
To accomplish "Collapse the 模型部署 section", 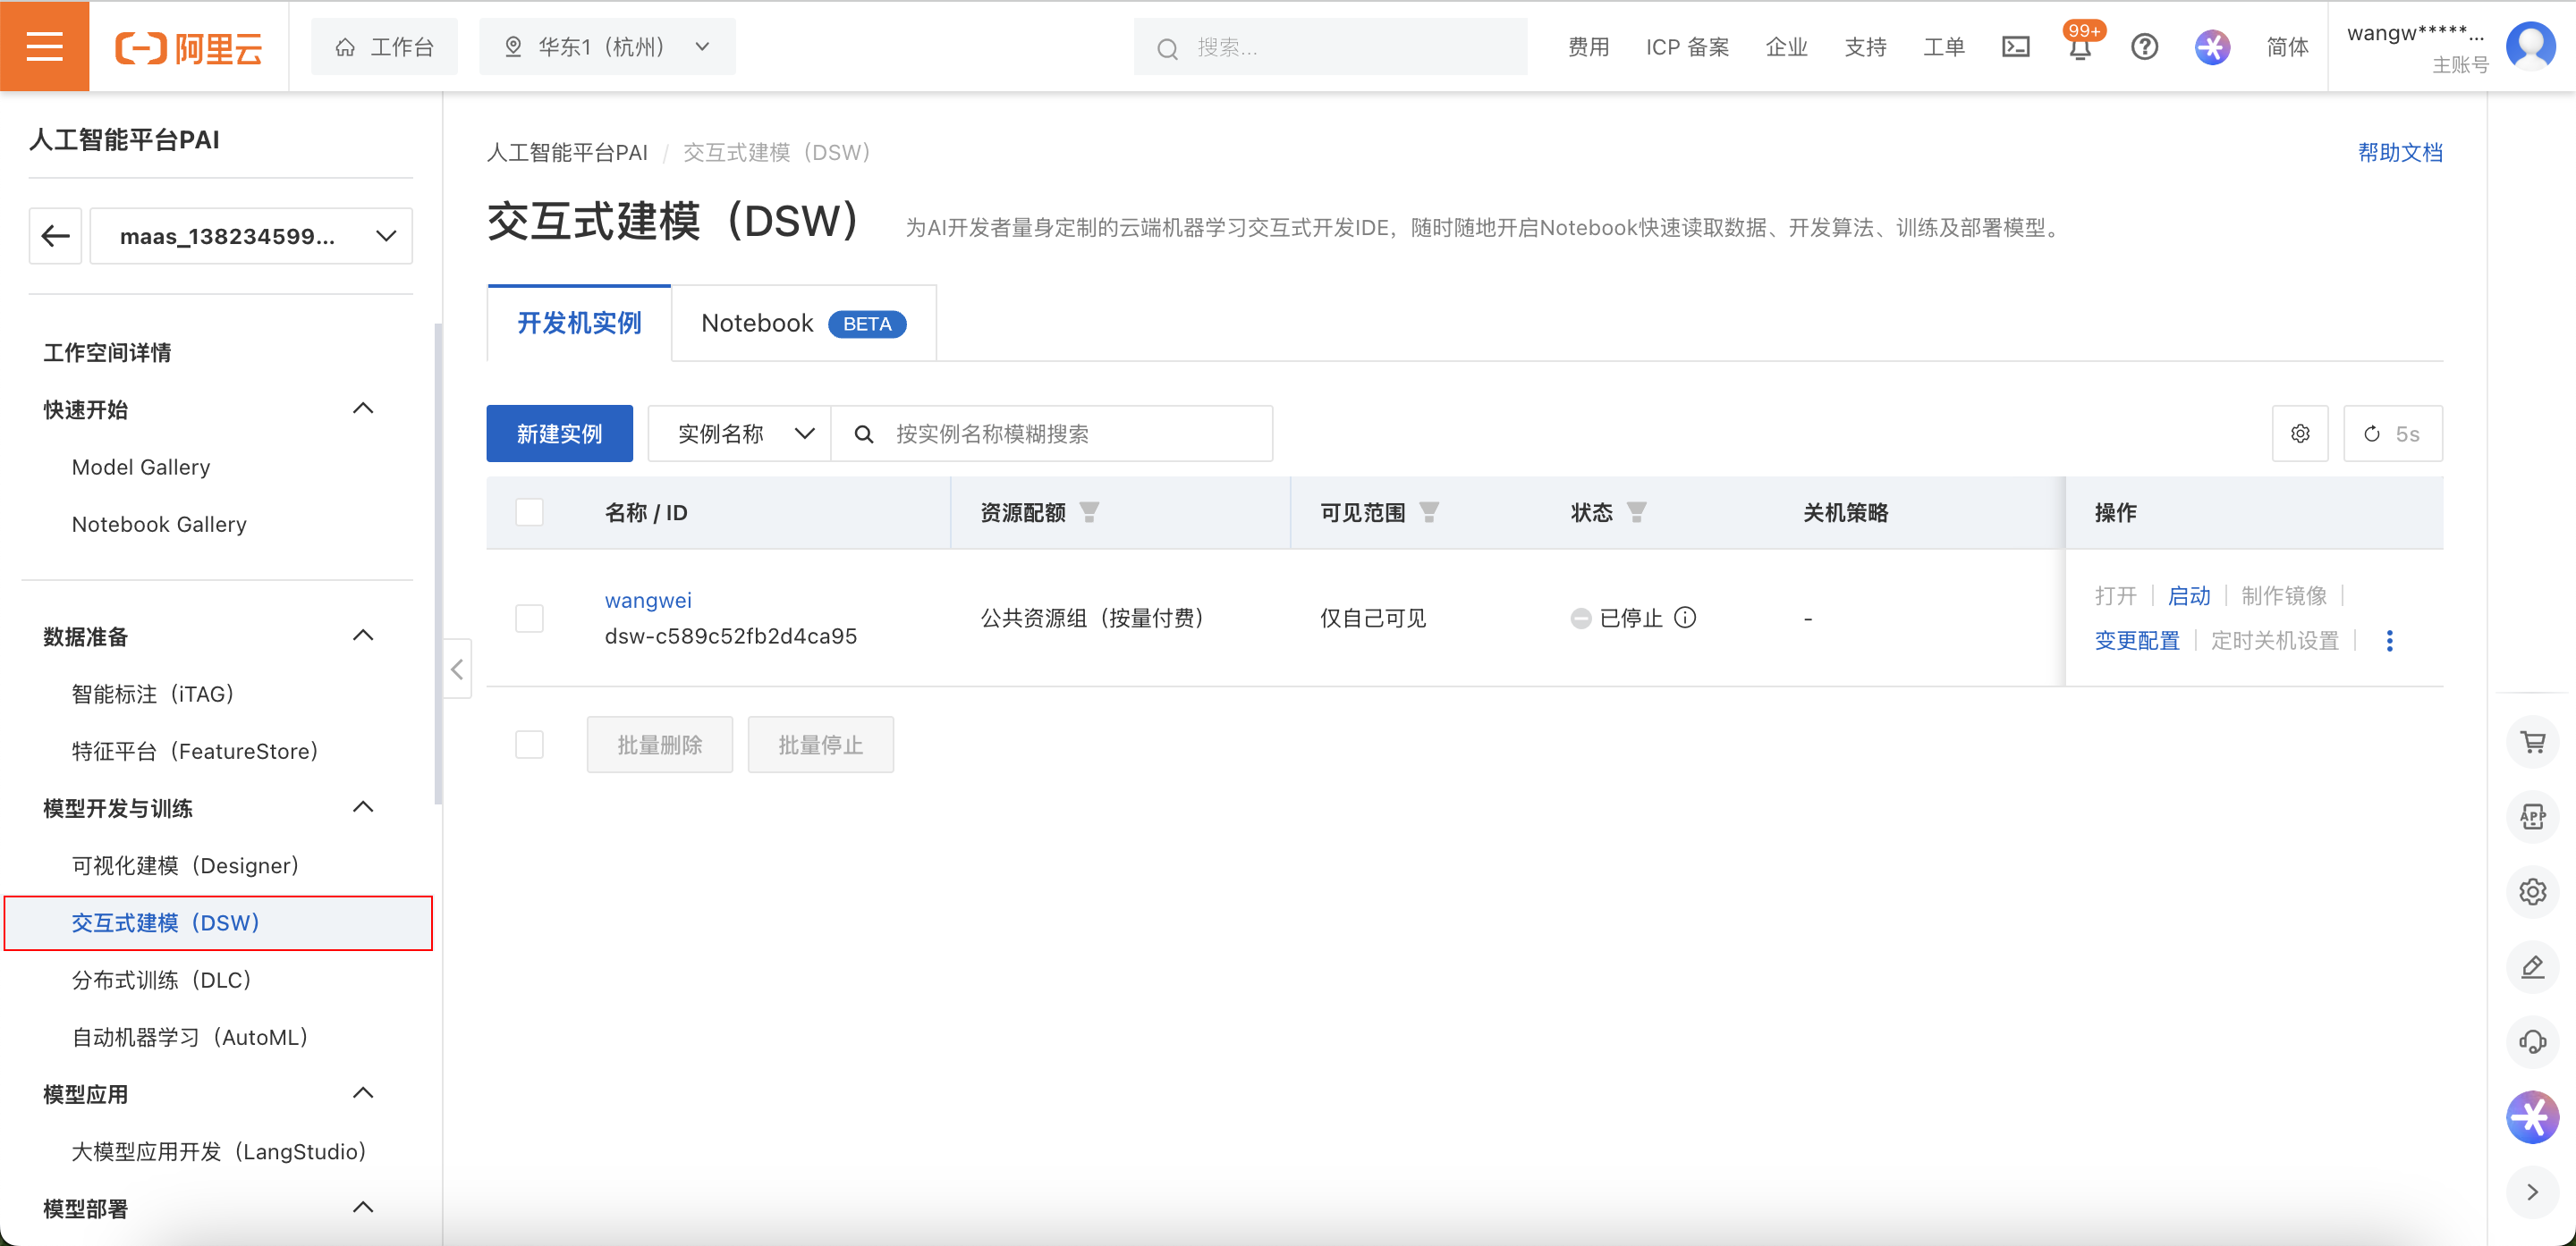I will coord(363,1207).
